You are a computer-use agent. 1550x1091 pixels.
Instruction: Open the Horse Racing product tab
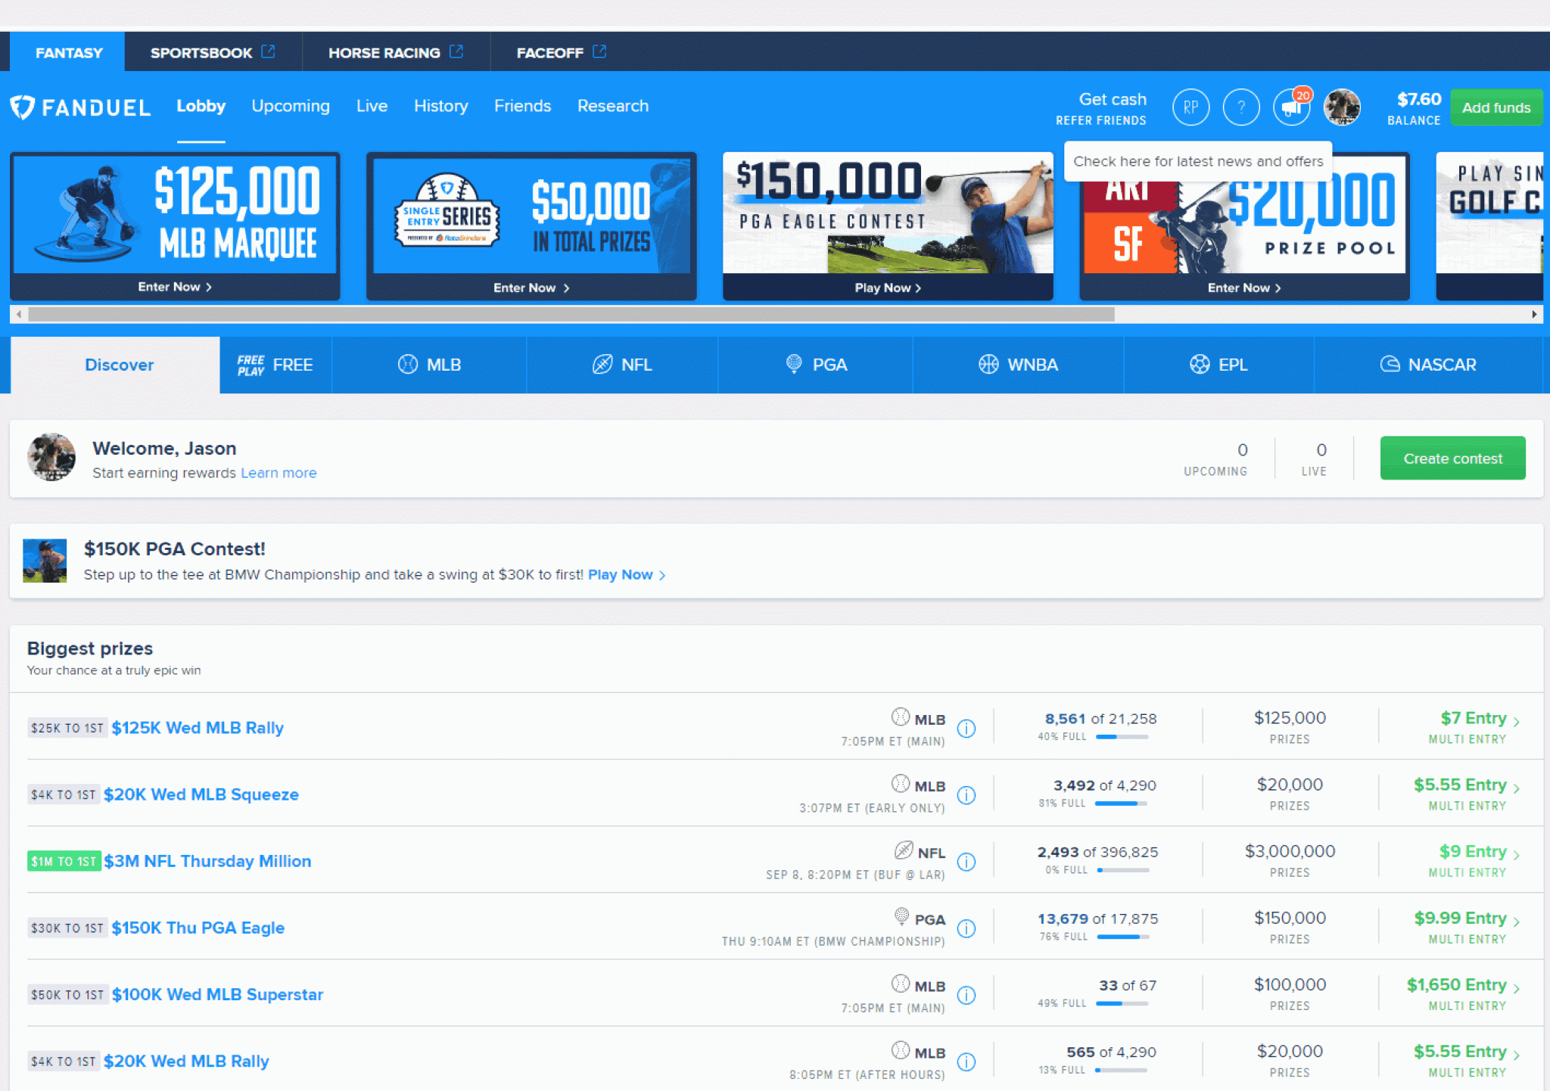[x=396, y=52]
